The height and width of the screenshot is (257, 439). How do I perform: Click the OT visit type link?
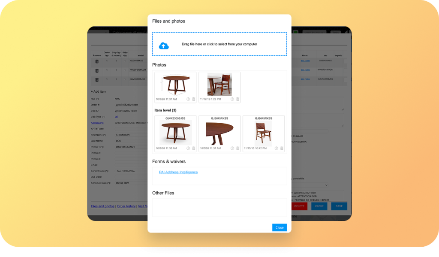117,117
